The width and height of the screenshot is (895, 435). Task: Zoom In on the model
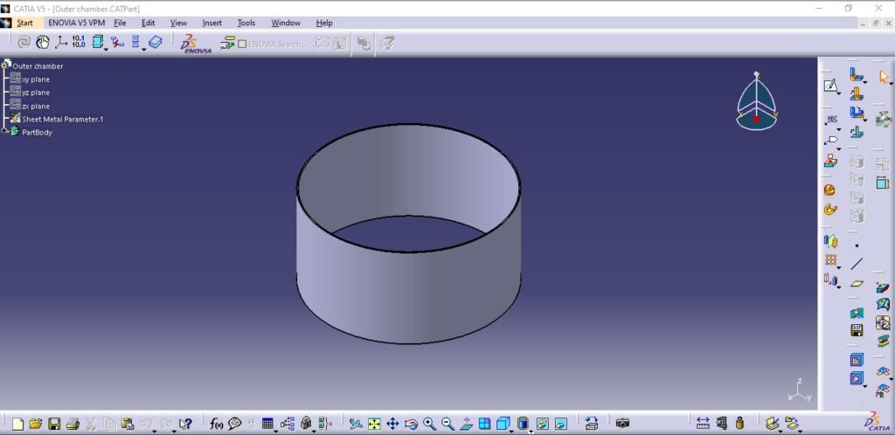(x=429, y=424)
